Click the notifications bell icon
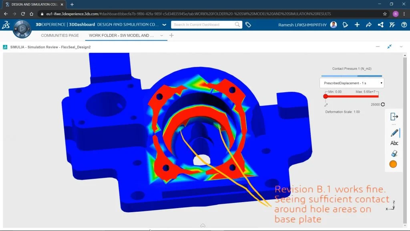Image resolution: width=410 pixels, height=231 pixels. point(345,25)
